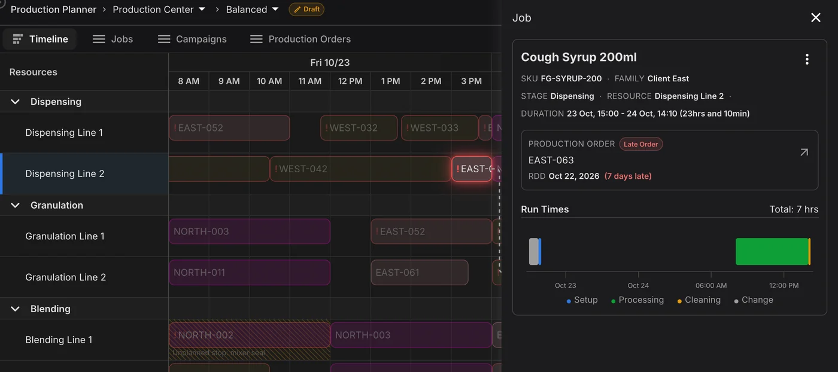Open EAST-063 production order arrow link
The image size is (838, 372).
(x=804, y=153)
